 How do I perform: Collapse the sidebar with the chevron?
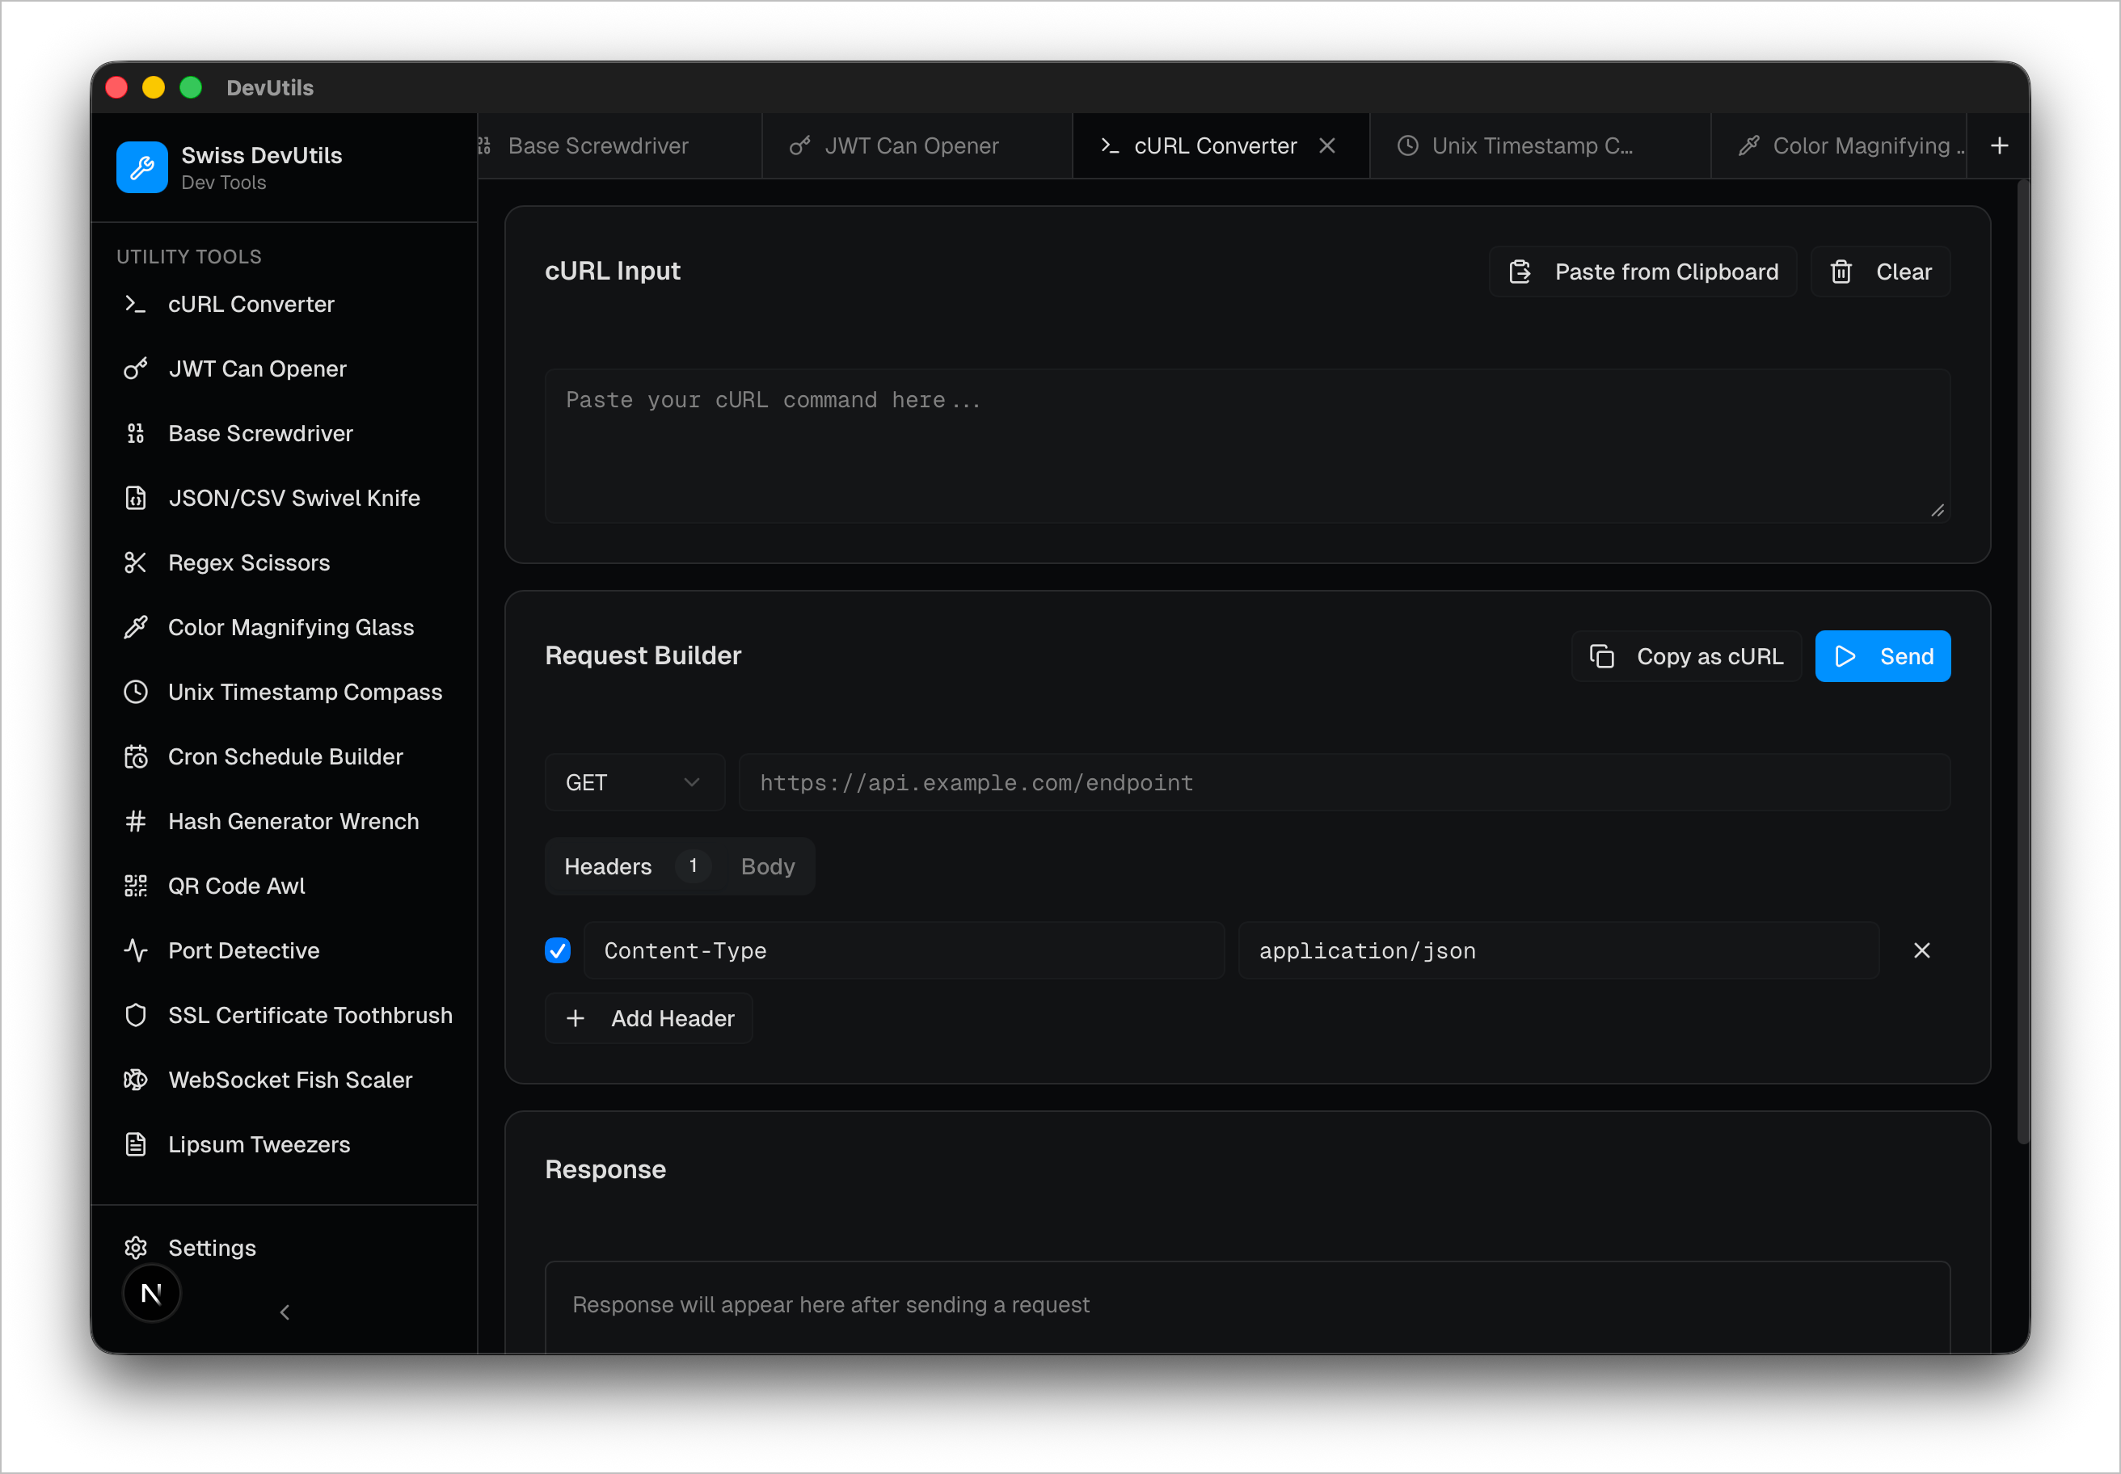285,1312
